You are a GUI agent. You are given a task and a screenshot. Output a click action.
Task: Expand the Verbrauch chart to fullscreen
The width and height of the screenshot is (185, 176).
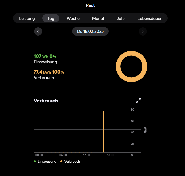click(138, 101)
